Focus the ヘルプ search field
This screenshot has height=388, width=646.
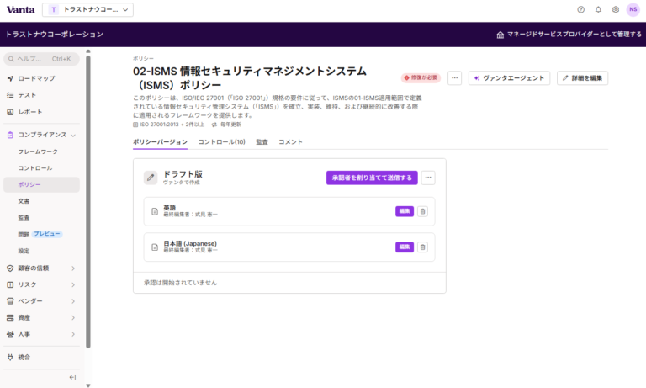click(x=41, y=59)
